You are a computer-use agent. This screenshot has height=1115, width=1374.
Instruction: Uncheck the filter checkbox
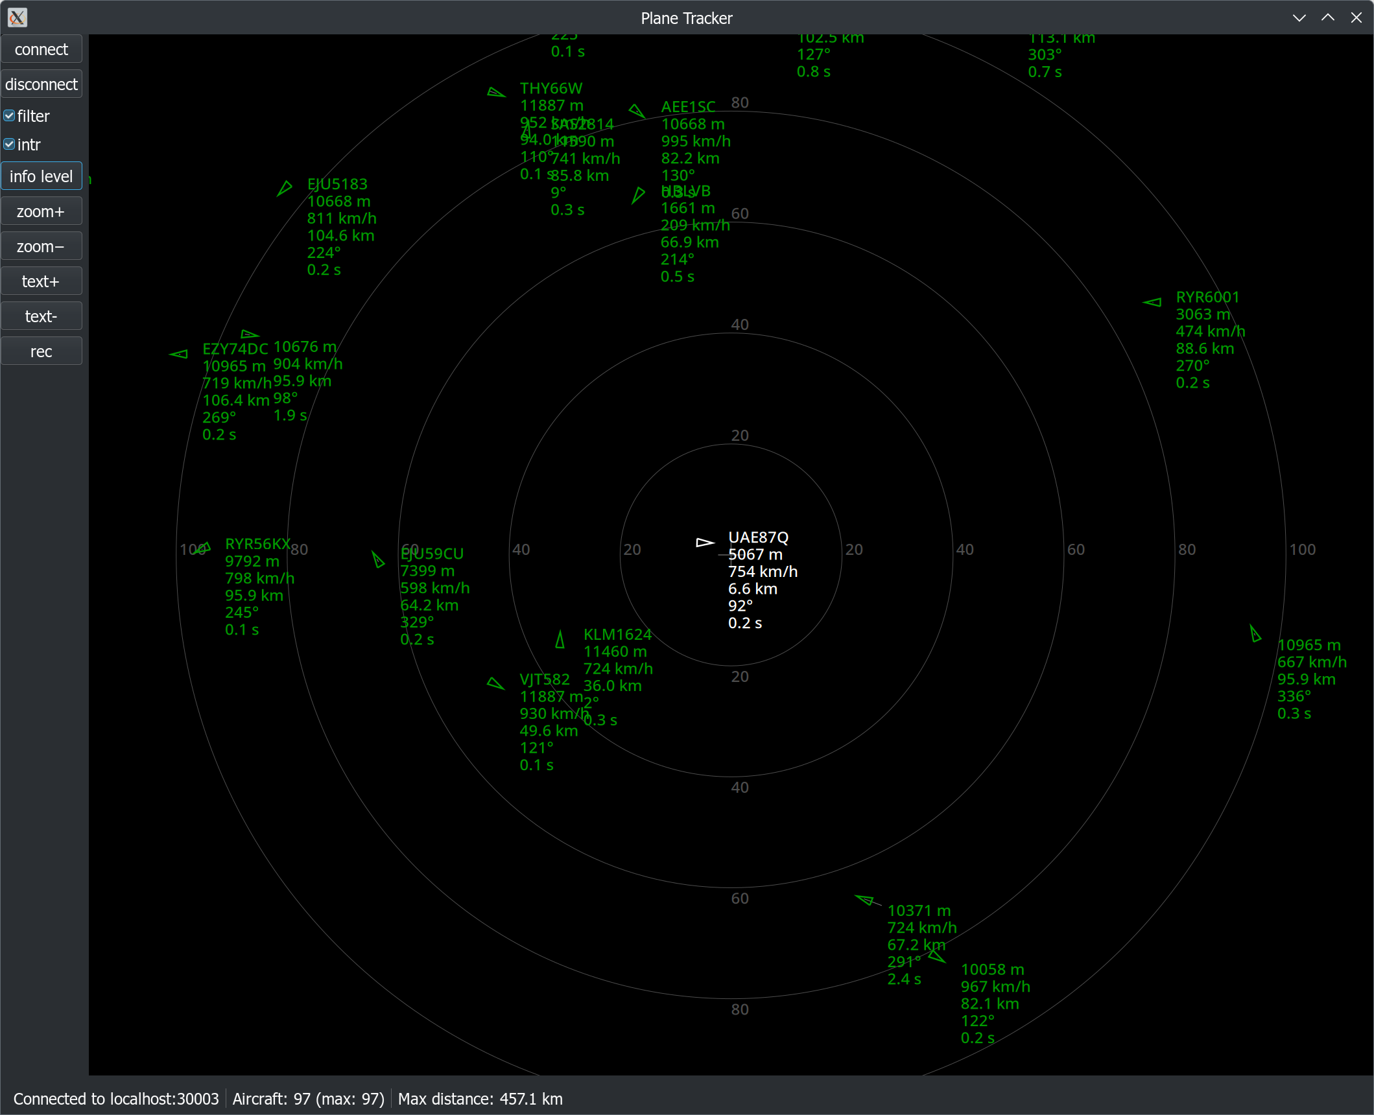pos(9,116)
